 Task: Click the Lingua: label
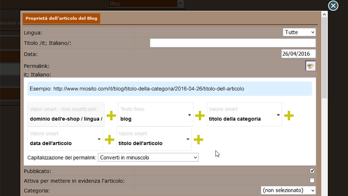click(x=33, y=33)
